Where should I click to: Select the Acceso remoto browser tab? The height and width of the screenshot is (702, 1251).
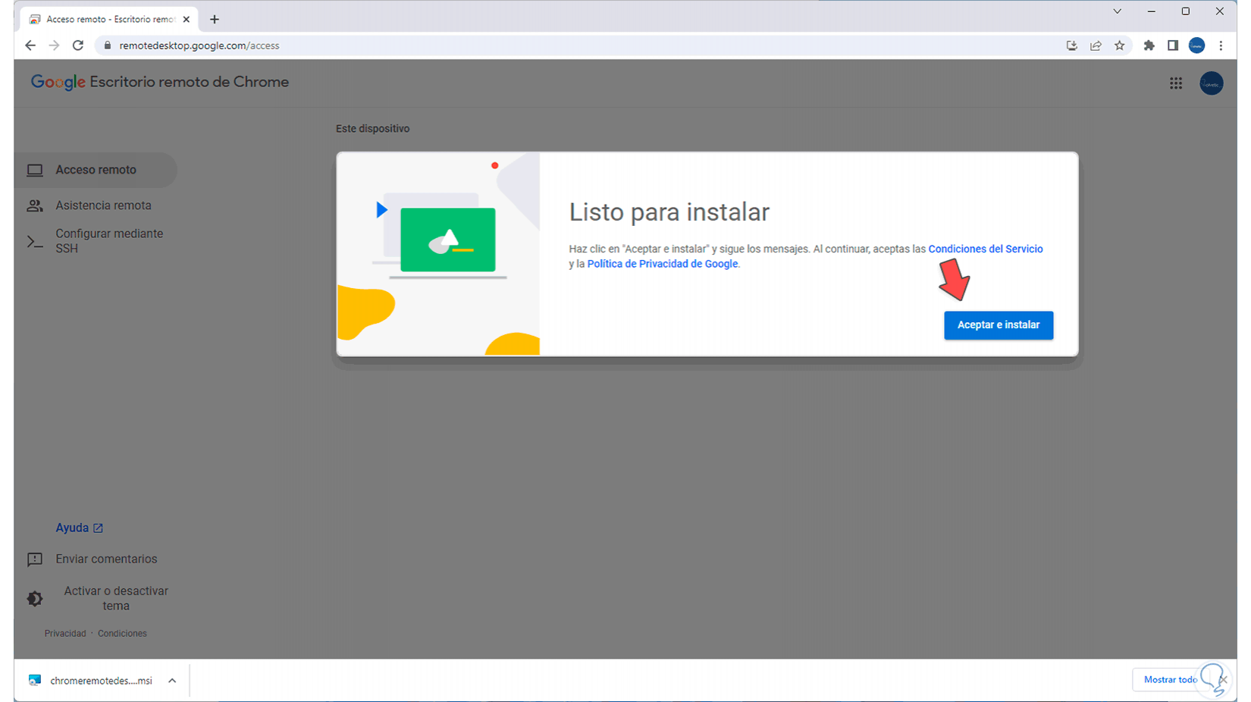pos(109,20)
